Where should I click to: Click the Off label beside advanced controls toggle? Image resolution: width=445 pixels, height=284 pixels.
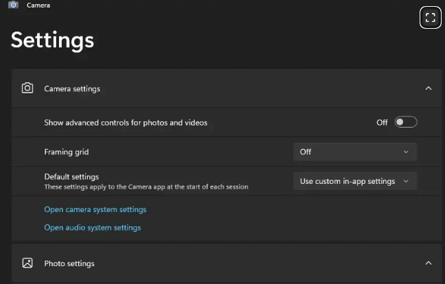click(382, 122)
